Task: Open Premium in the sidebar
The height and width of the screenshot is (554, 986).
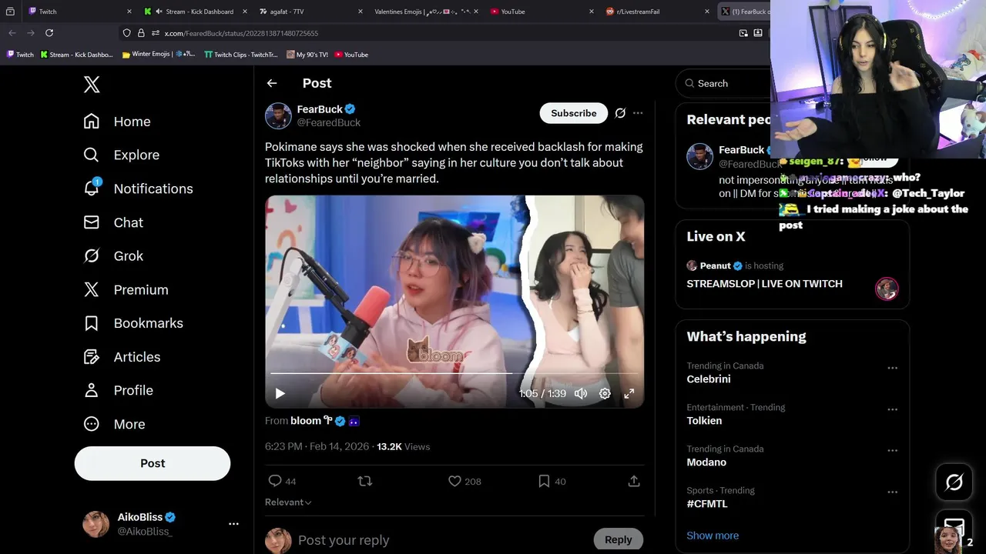Action: pos(126,290)
